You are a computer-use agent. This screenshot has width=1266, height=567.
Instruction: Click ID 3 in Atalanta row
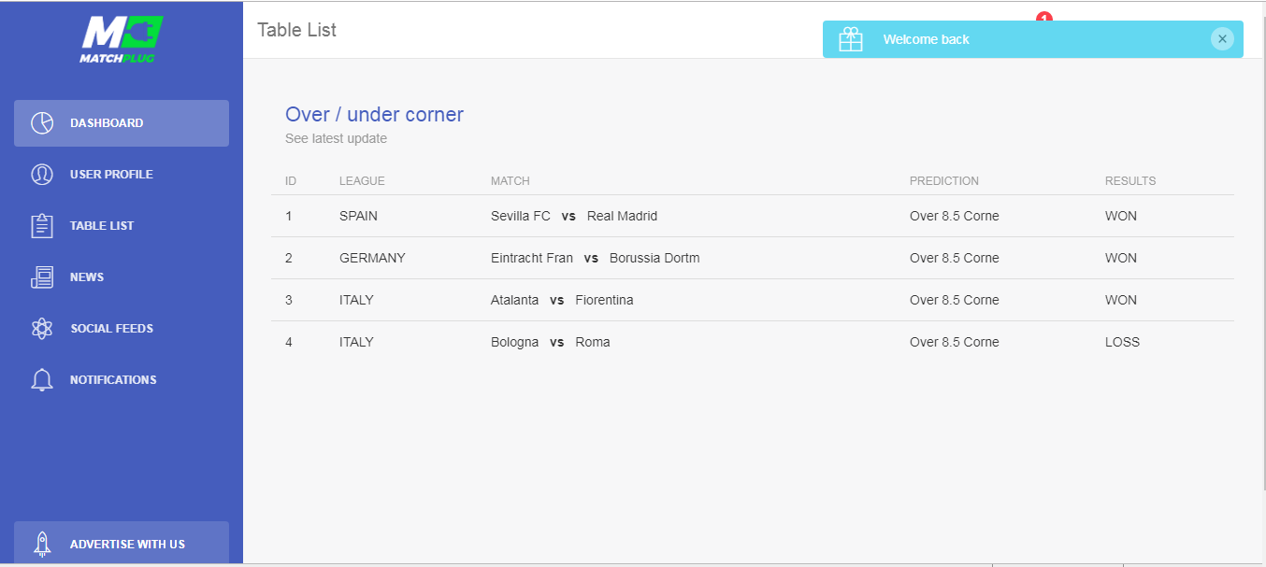pyautogui.click(x=289, y=300)
